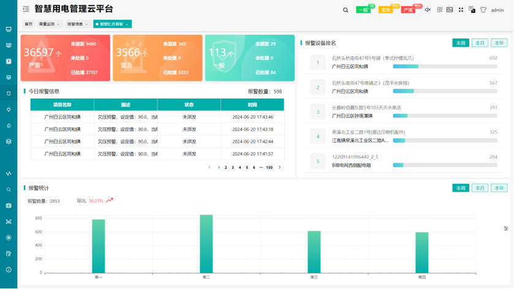Select 本月 in the 报警统计 panel
The width and height of the screenshot is (514, 289).
point(480,188)
